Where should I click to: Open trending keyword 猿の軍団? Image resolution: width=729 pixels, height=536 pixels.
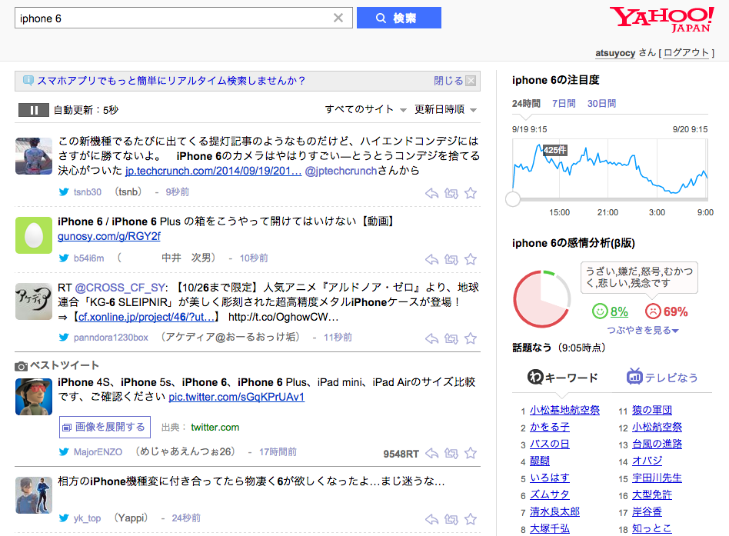(x=652, y=411)
